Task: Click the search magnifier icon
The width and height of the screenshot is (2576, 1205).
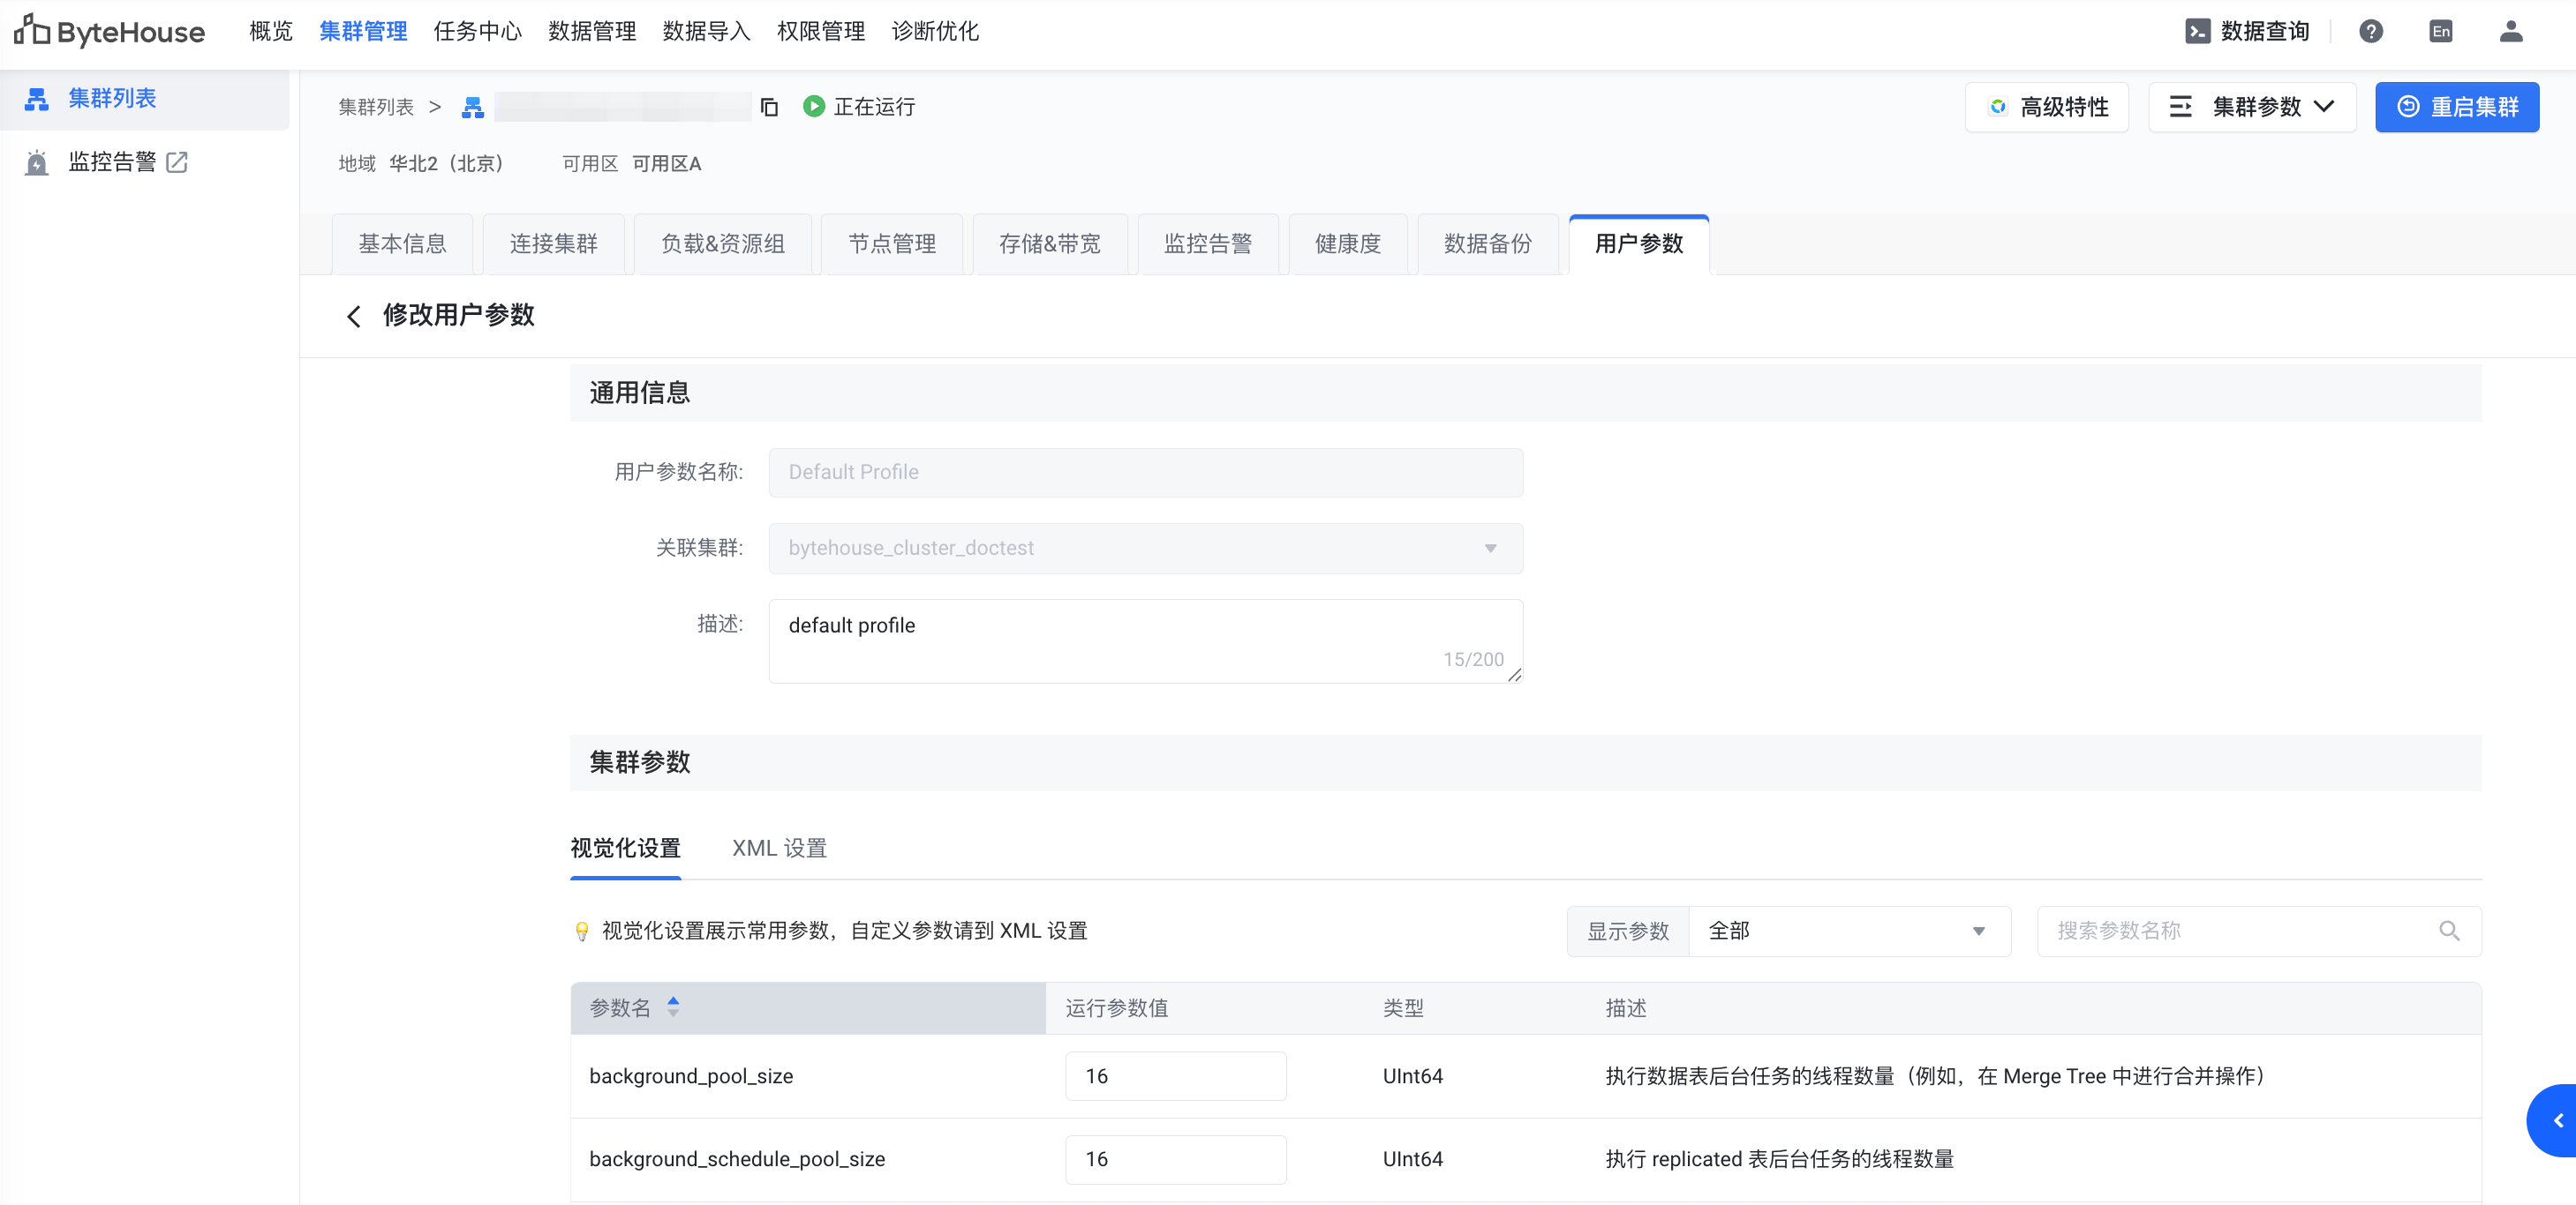Action: 2449,931
